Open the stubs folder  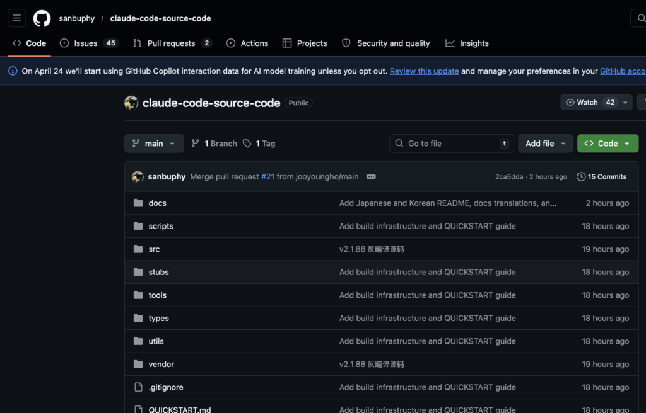pyautogui.click(x=158, y=272)
